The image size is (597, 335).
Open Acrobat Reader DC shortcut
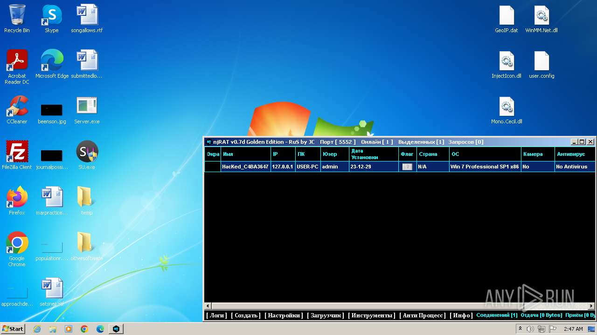[x=17, y=67]
